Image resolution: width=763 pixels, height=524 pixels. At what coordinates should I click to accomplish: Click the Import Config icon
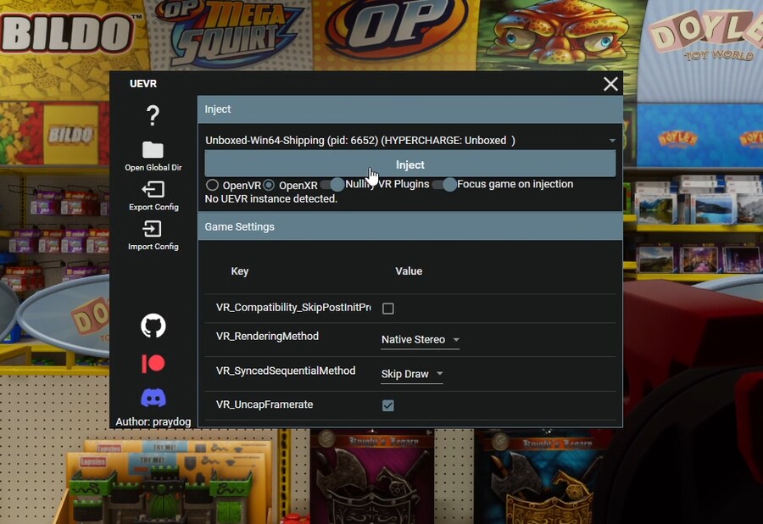click(153, 229)
